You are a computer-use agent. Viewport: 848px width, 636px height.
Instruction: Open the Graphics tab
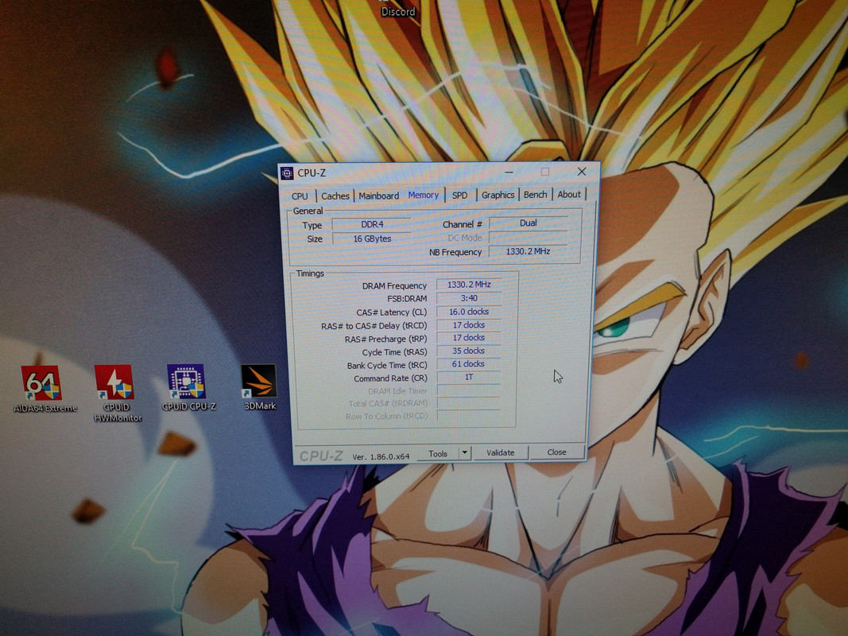498,195
